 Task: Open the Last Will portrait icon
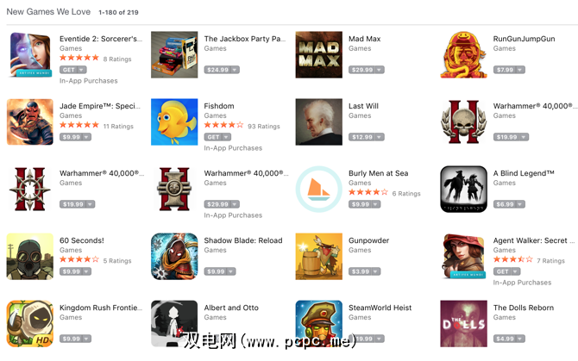coord(318,121)
